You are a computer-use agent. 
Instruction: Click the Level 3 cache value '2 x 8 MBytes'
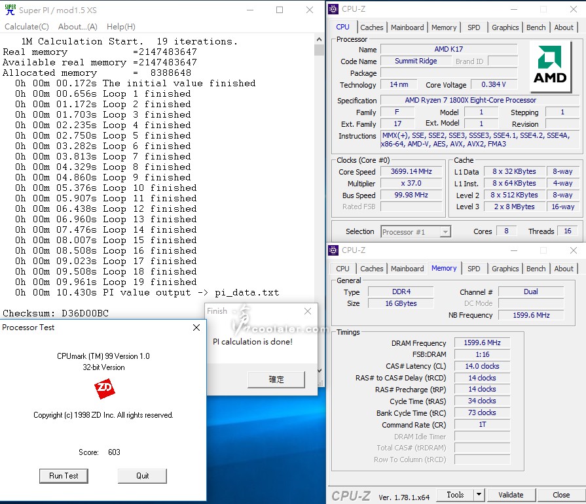pos(514,207)
